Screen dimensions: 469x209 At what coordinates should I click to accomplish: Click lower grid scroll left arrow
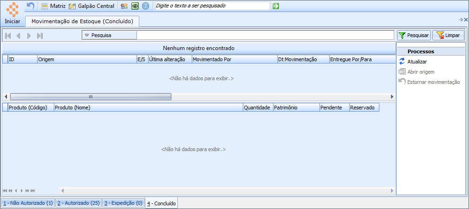coord(63,190)
